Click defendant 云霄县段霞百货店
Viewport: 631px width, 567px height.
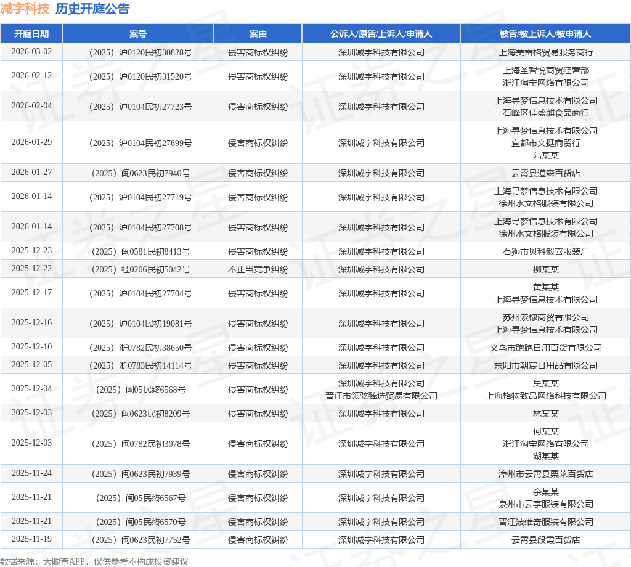[546, 540]
